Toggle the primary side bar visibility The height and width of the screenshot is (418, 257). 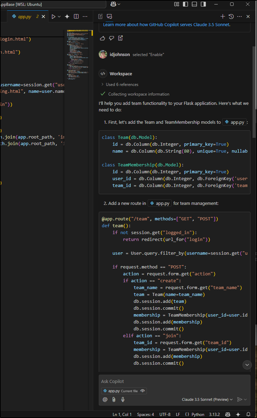point(185,4)
